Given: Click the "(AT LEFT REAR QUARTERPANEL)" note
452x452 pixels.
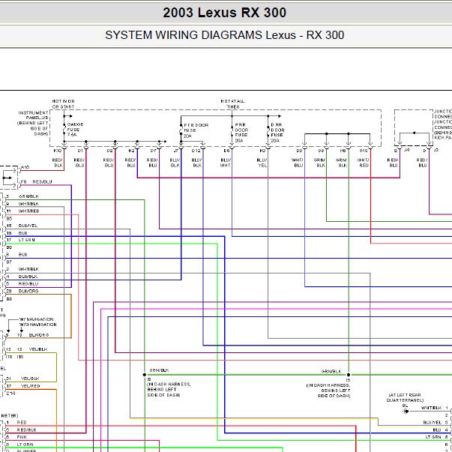Looking at the screenshot, I should [405, 397].
